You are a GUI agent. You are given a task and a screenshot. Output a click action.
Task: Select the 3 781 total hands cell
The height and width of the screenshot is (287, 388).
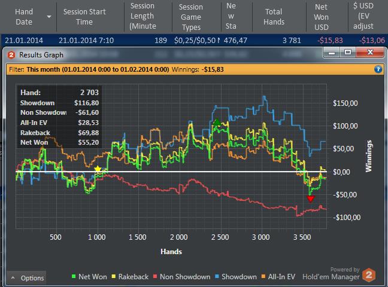(x=292, y=40)
